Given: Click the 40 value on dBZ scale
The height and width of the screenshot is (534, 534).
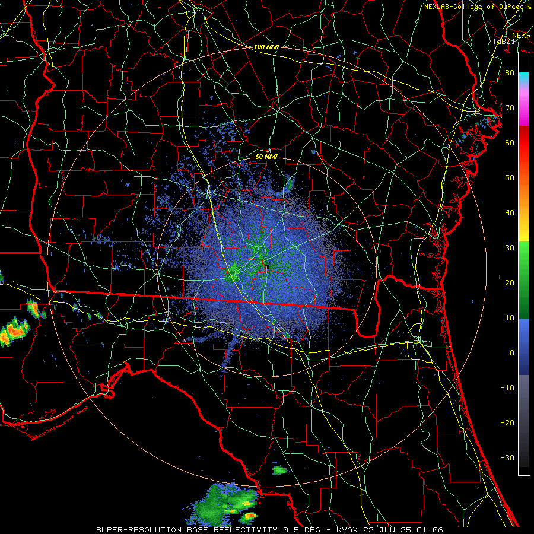Looking at the screenshot, I should pyautogui.click(x=510, y=213).
